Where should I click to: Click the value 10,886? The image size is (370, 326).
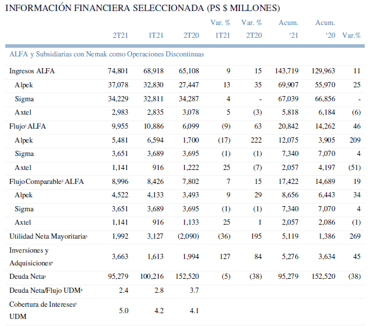pyautogui.click(x=154, y=126)
